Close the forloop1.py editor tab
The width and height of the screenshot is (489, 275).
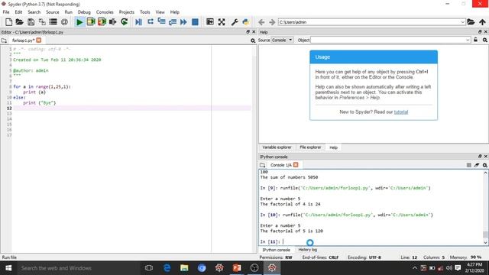point(39,40)
